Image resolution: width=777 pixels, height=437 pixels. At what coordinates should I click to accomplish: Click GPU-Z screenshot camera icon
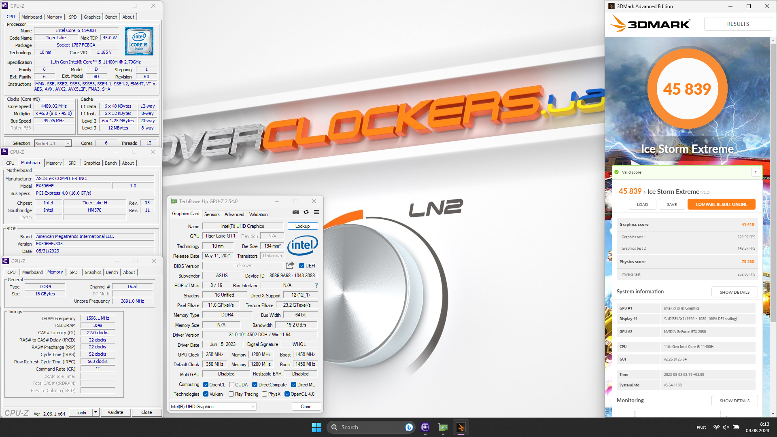tap(296, 212)
